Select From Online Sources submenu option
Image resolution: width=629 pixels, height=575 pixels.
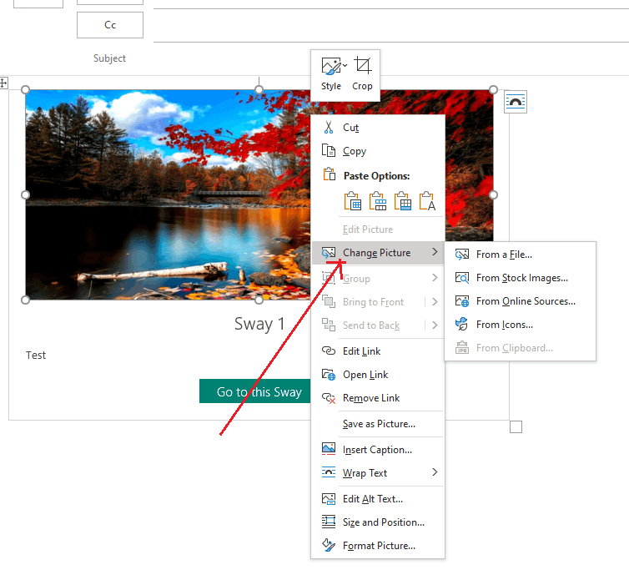pos(521,301)
